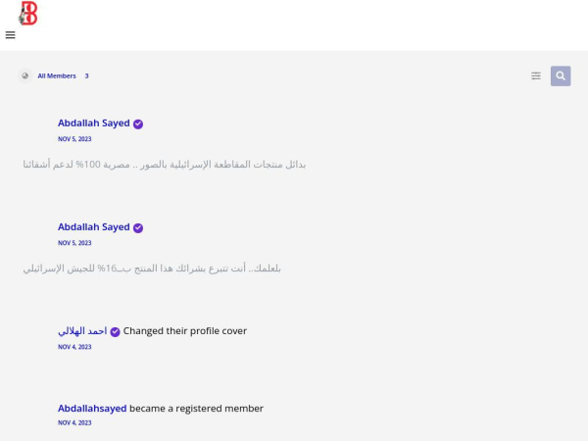Click the site logo in the header
588x441 pixels.
tap(27, 14)
